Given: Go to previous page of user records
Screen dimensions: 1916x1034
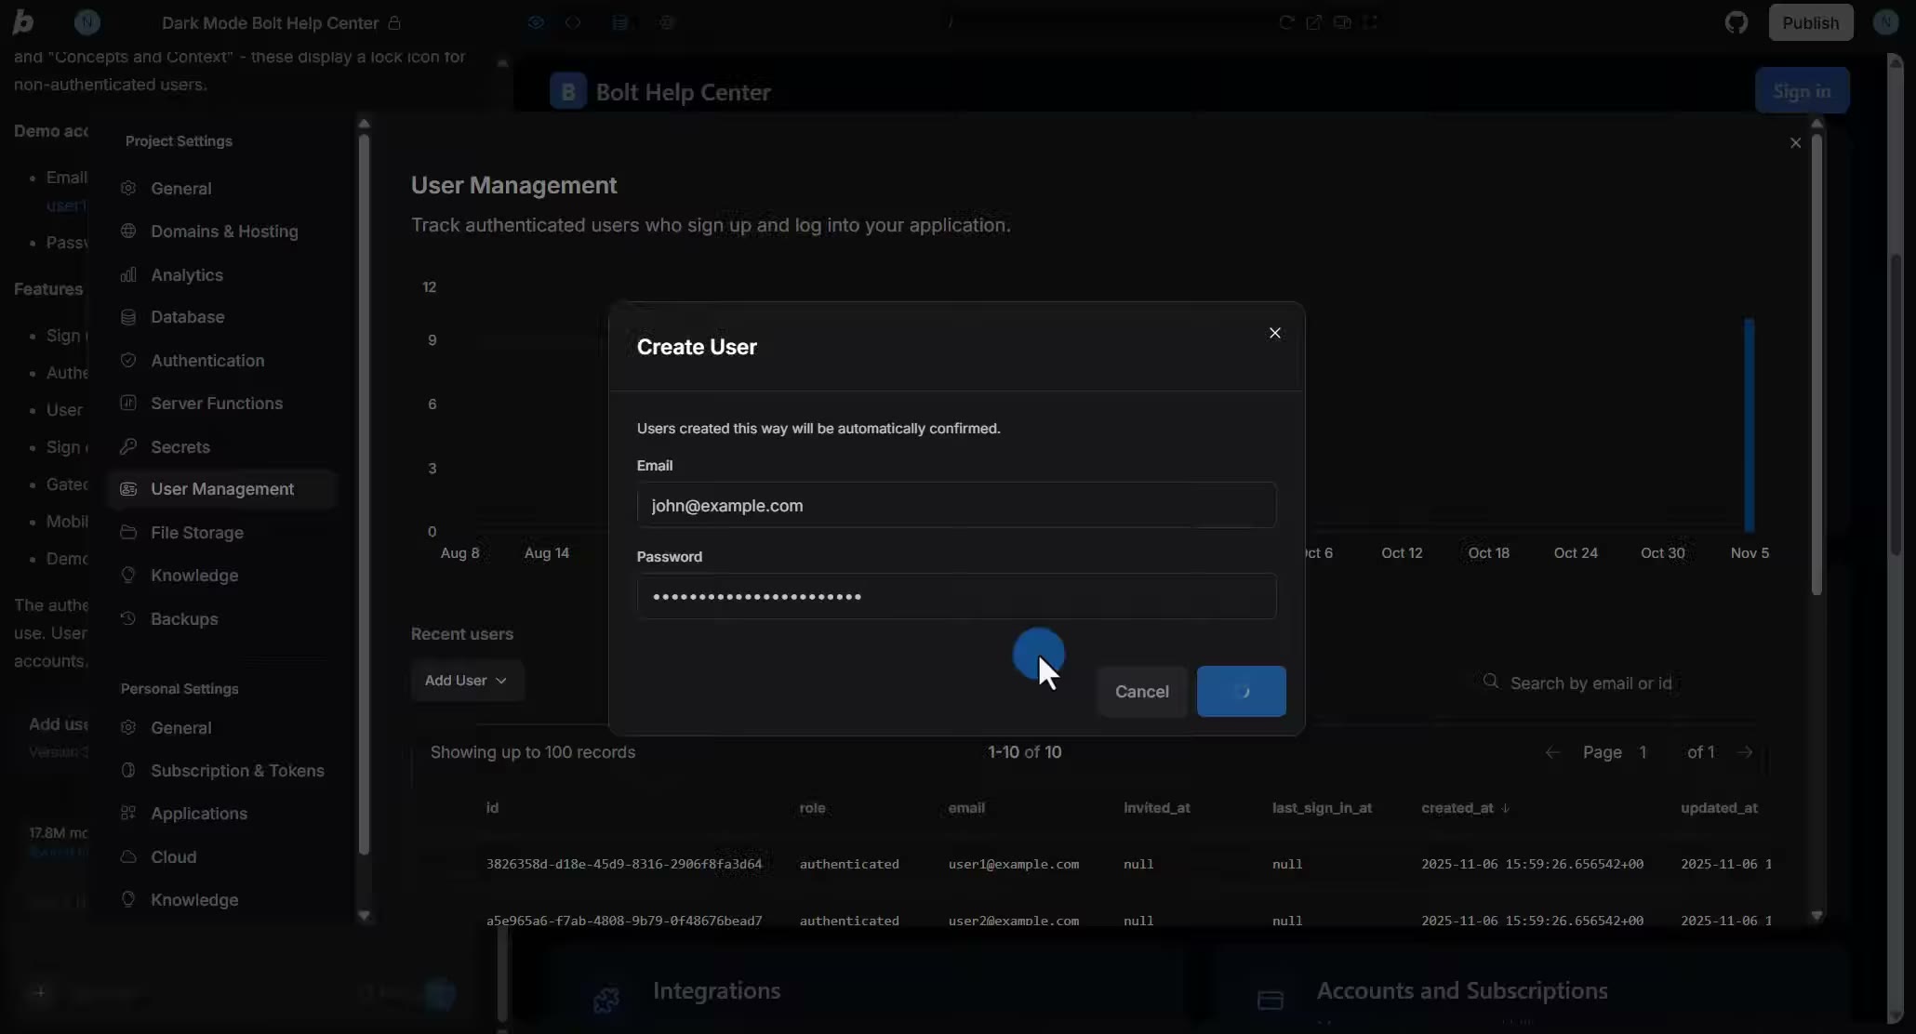Looking at the screenshot, I should point(1551,752).
